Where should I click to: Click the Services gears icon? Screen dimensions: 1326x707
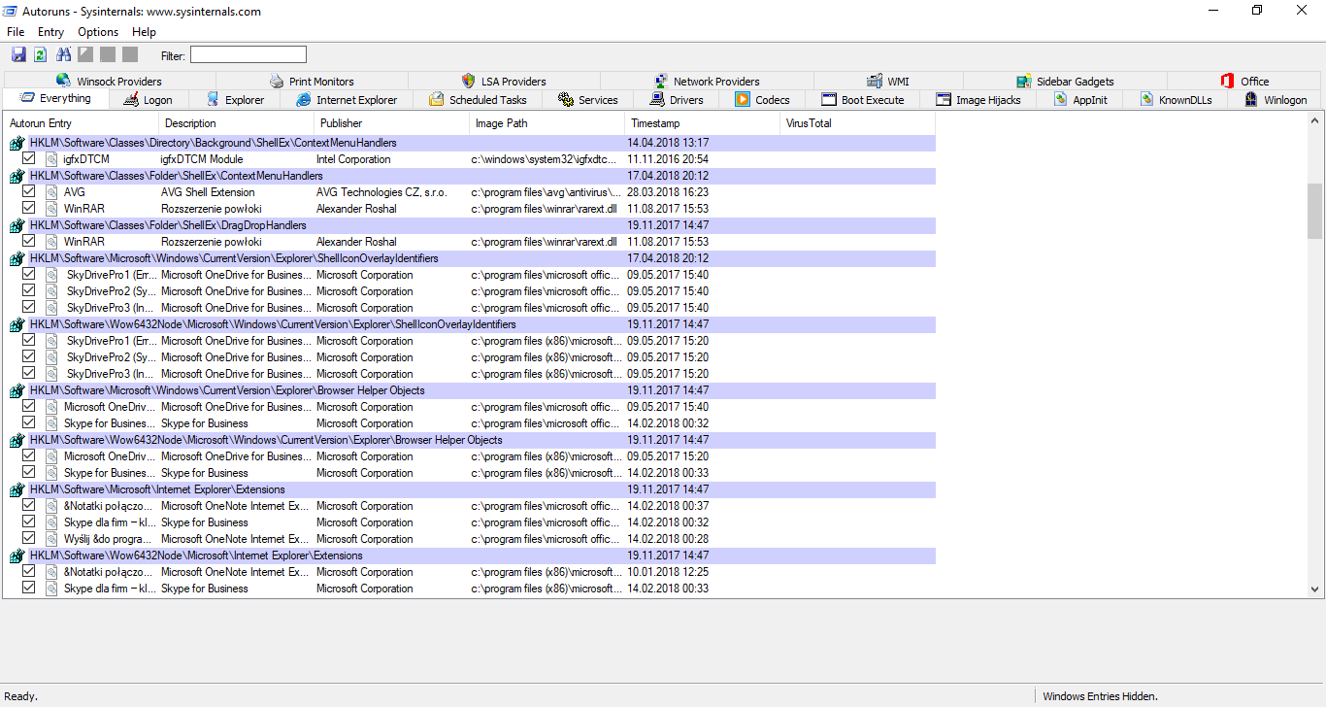[566, 99]
